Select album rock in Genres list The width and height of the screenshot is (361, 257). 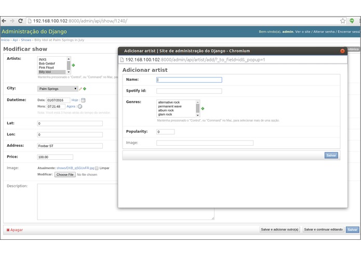(176, 110)
